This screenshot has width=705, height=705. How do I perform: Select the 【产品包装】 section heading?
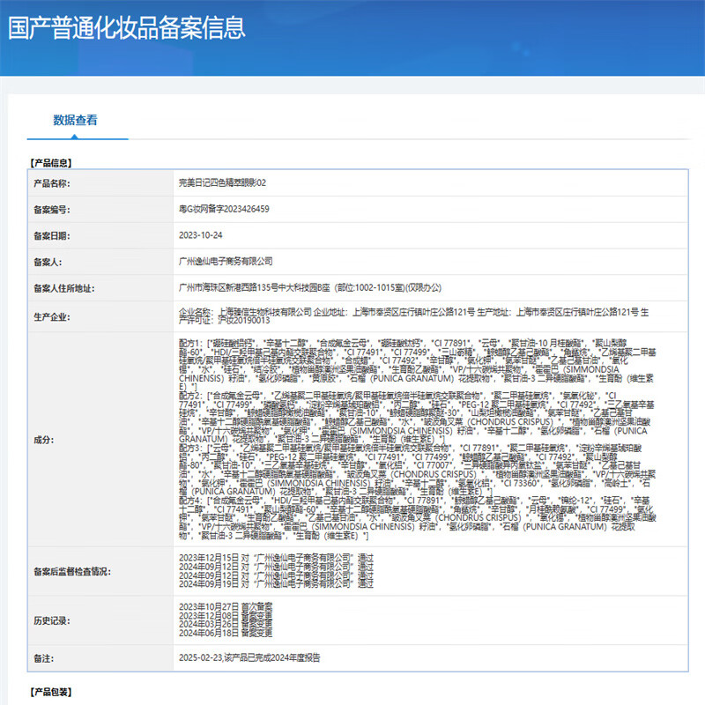point(51,693)
